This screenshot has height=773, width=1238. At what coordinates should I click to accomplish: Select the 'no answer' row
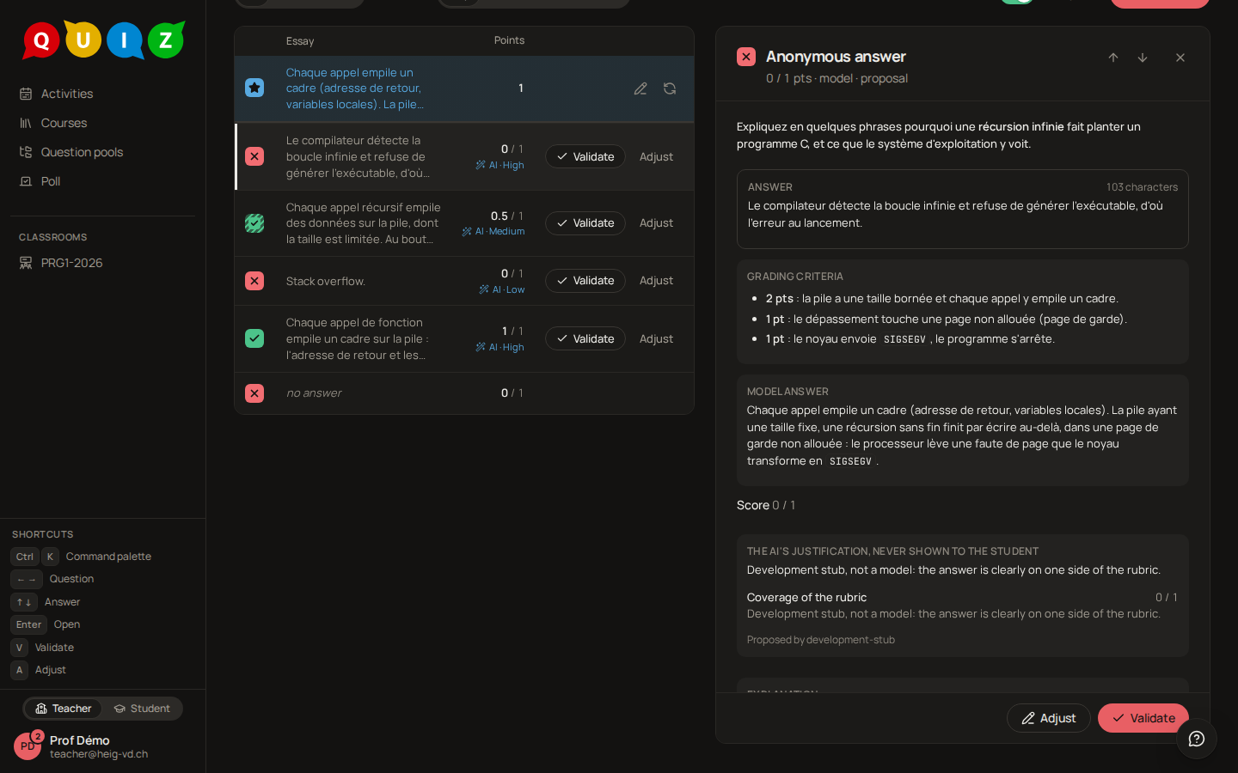coord(464,393)
